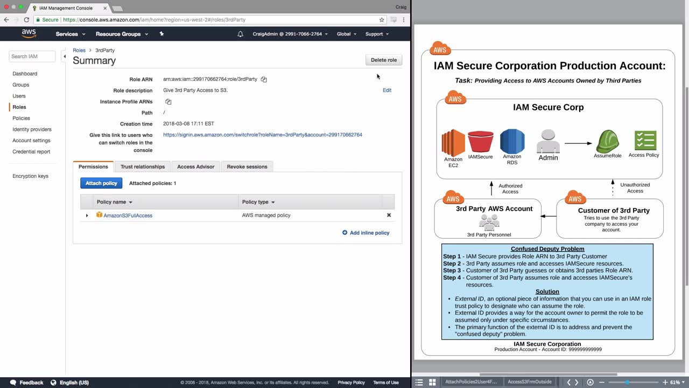This screenshot has height=388, width=689.
Task: Switch diagram viewer to list view
Action: (419, 382)
